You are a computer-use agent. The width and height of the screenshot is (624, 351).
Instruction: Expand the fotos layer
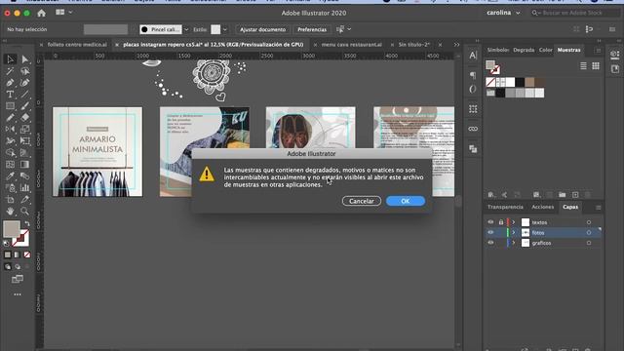coord(514,232)
